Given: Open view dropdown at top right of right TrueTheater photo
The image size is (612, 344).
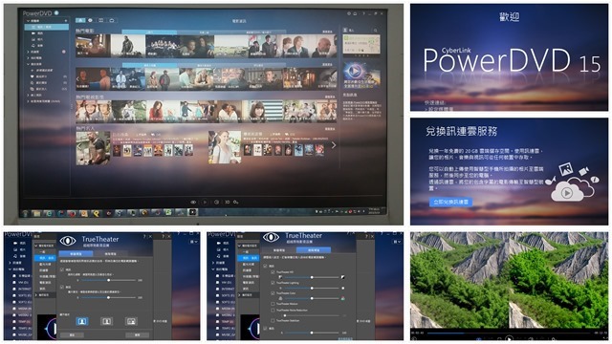Looking at the screenshot, I should 398,242.
